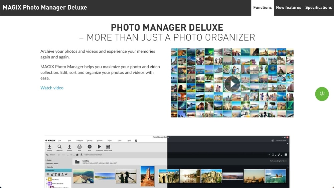Screen dimensions: 334x188
Task: Select the kayak on turquoise water thumbnail
Action: [x=276, y=176]
